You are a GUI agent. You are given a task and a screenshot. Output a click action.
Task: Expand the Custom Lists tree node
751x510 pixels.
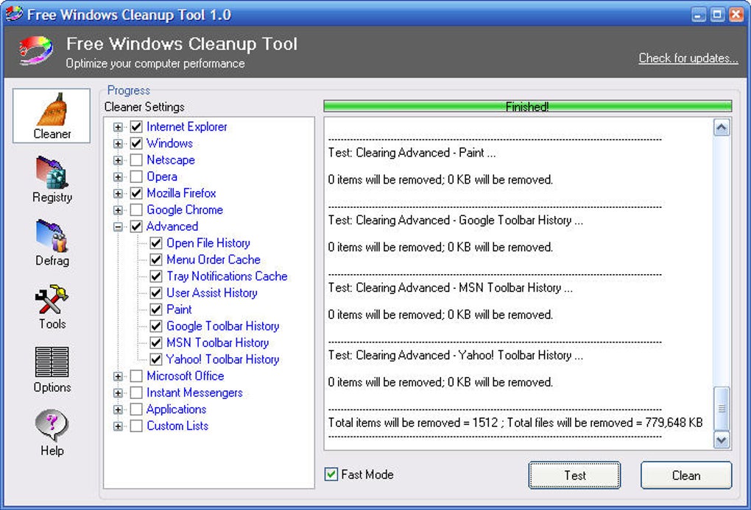118,426
